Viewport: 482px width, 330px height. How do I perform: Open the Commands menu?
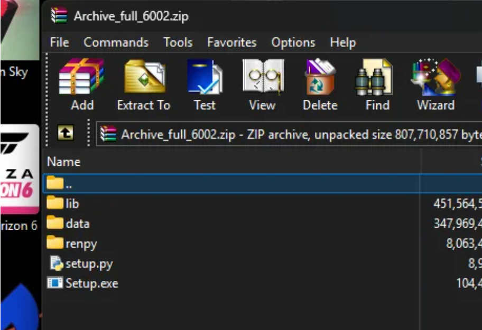pyautogui.click(x=116, y=42)
